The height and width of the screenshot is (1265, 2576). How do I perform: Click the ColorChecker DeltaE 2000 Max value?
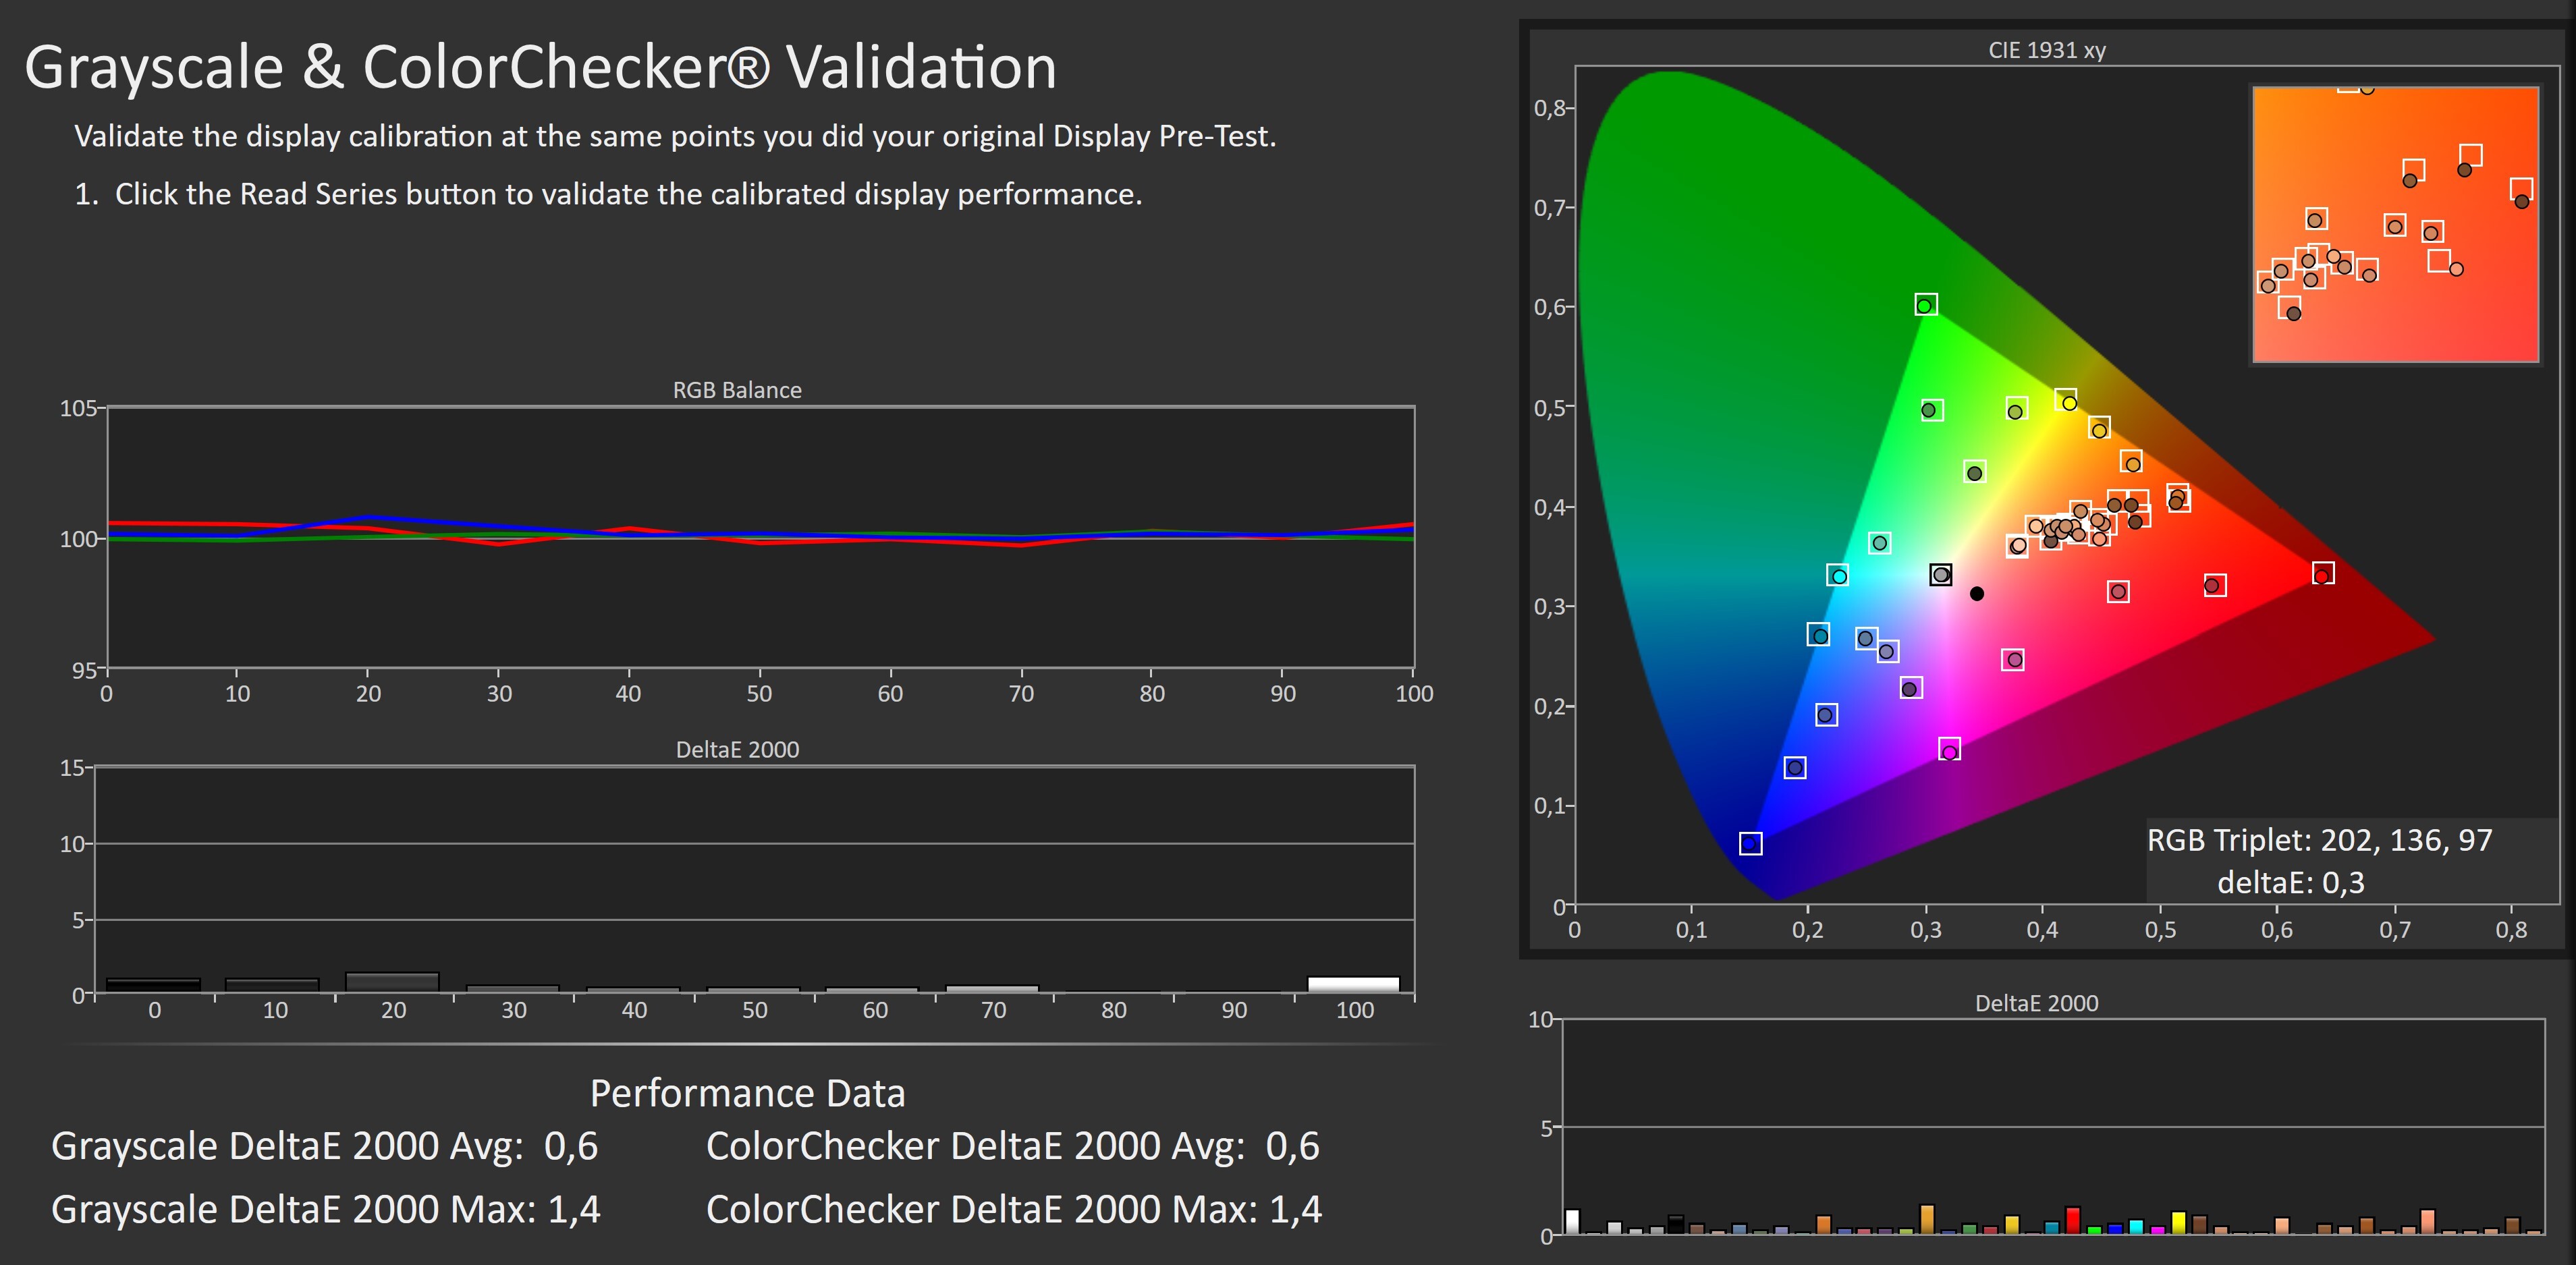1296,1210
